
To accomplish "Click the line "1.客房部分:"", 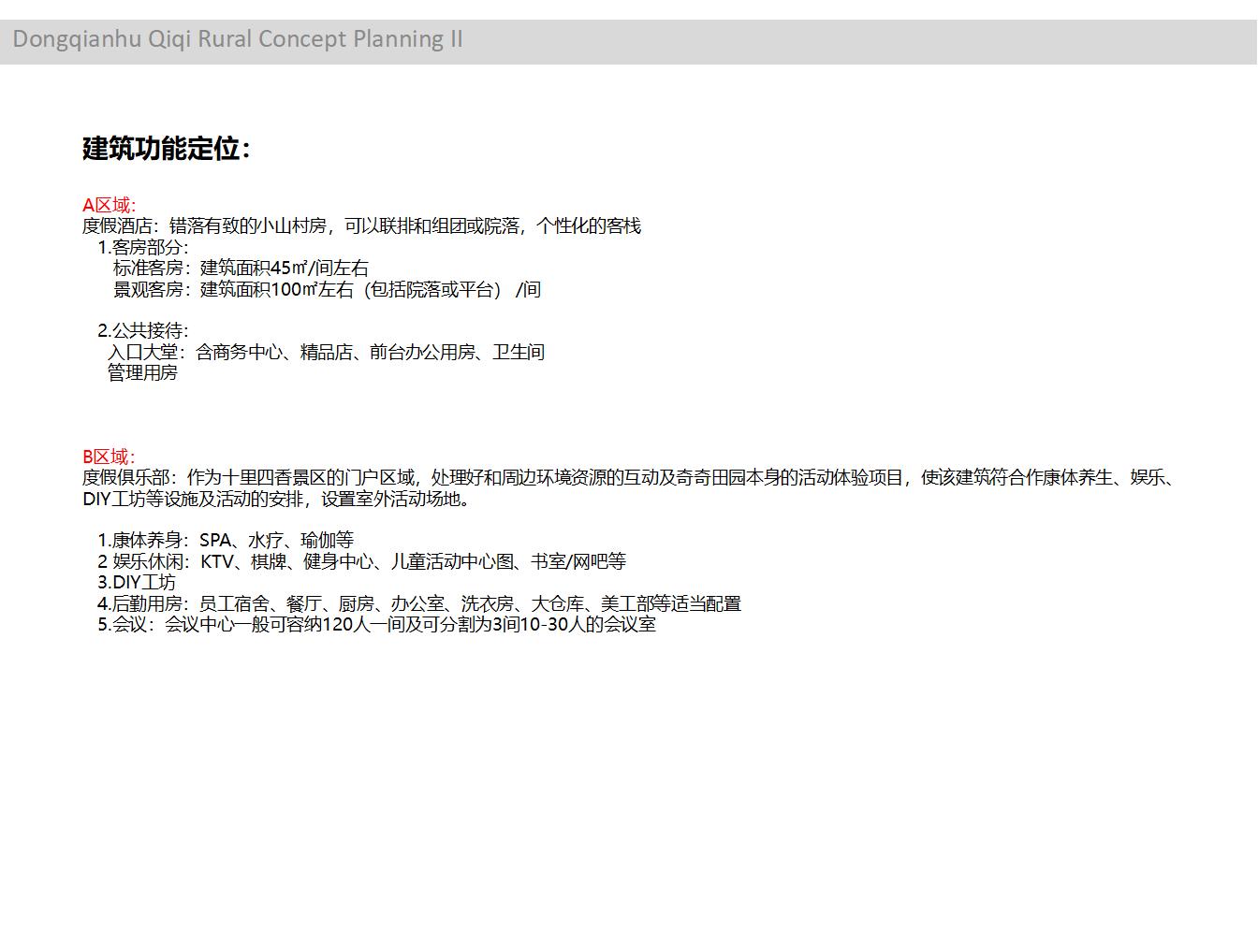I will coord(143,248).
